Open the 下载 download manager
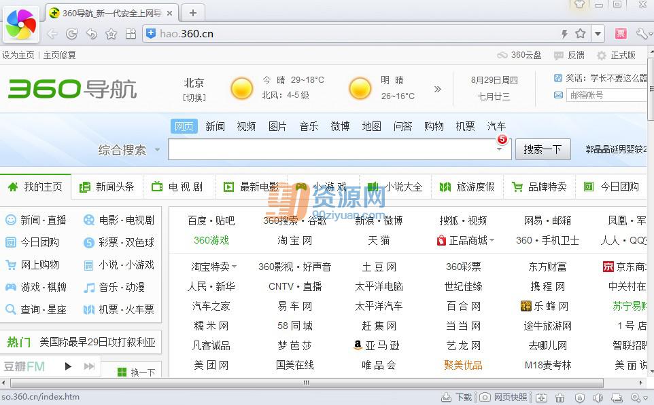Viewport: 654px width, 405px height. coord(457,397)
